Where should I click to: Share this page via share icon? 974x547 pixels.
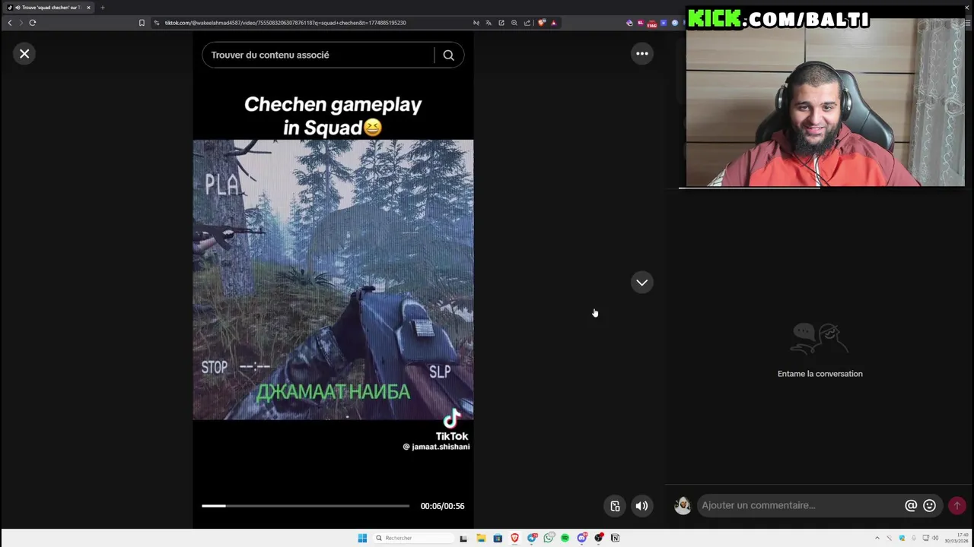point(527,23)
